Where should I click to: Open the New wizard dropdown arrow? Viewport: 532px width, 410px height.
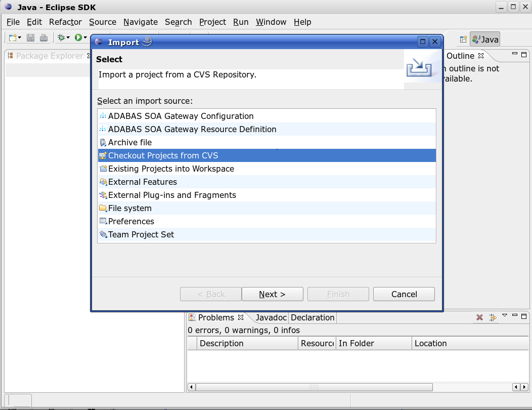coord(19,37)
